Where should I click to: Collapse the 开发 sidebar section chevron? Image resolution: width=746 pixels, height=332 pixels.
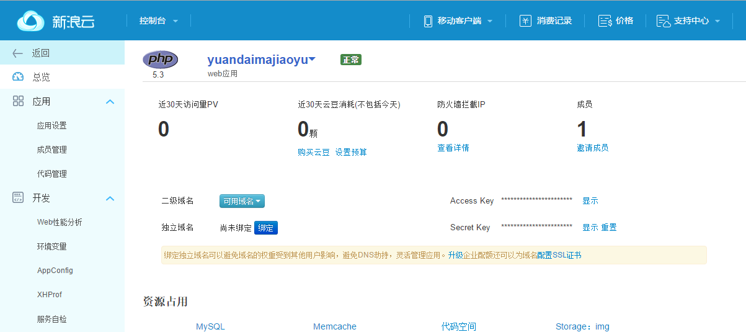pos(110,199)
